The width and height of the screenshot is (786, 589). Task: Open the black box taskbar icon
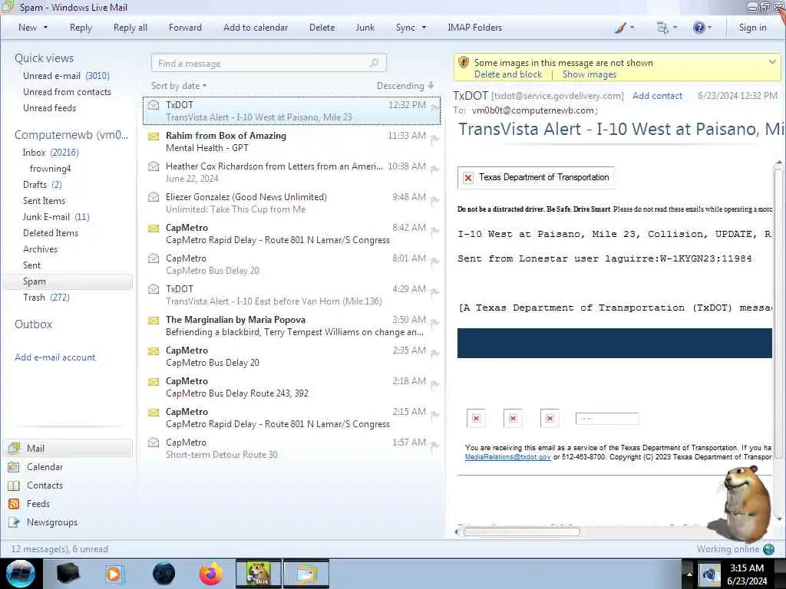(x=68, y=574)
